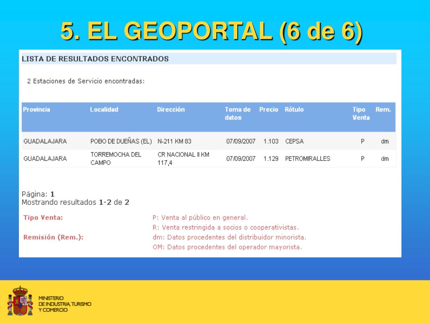Viewport: 430px width, 323px height.
Task: Click the Ministerio de Industria, Turismo y Comercio text
Action: coord(65,304)
